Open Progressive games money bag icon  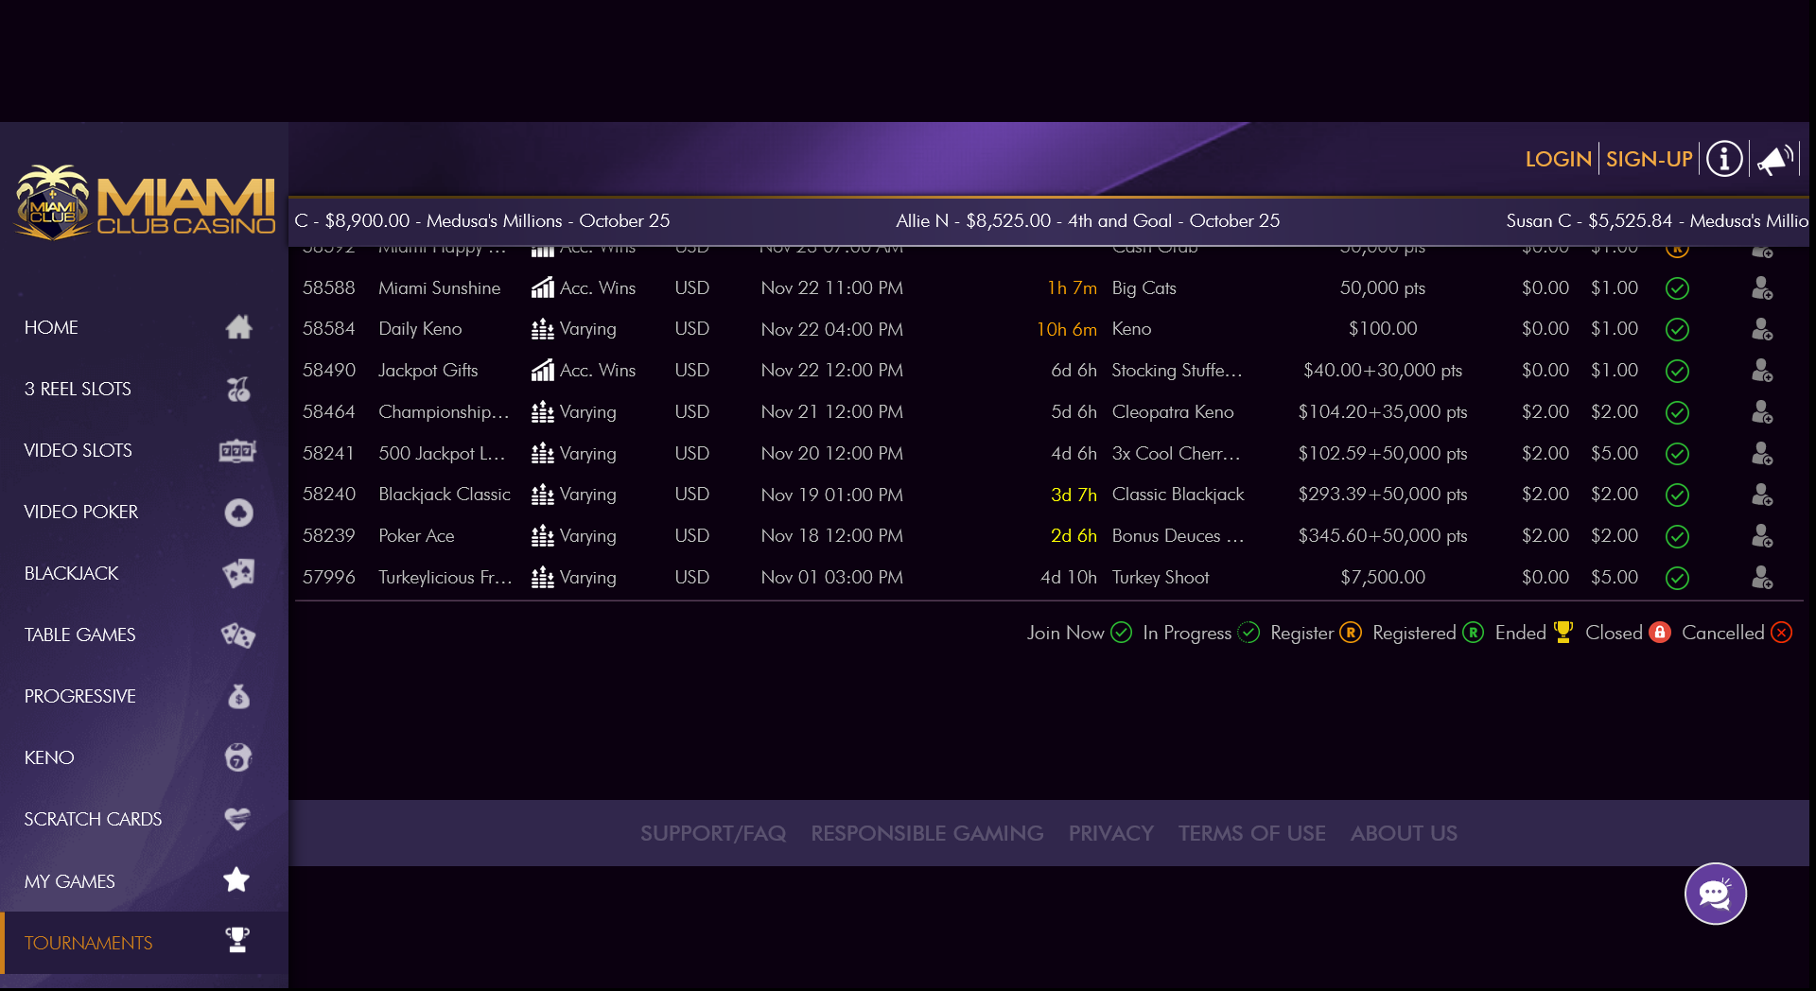tap(238, 697)
